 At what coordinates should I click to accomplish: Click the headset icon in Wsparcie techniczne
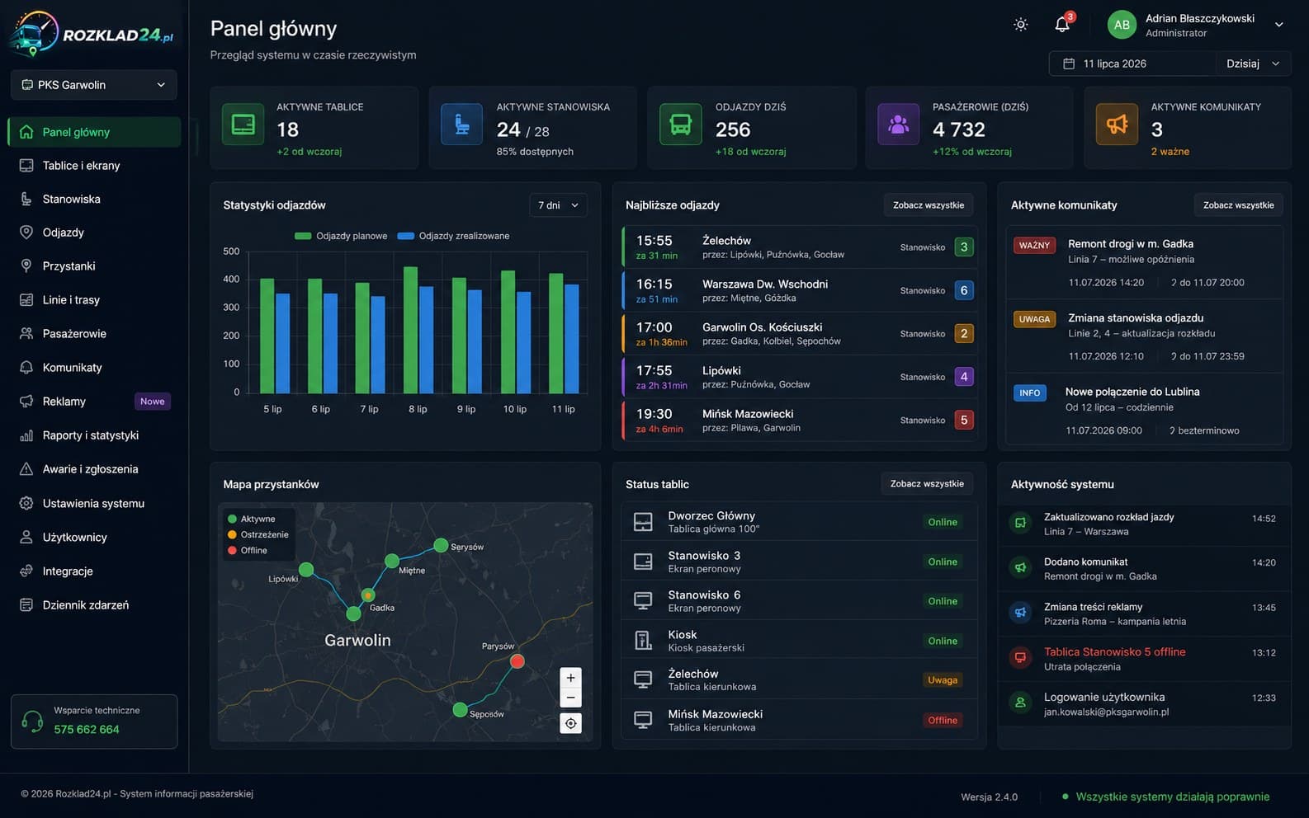tap(32, 722)
